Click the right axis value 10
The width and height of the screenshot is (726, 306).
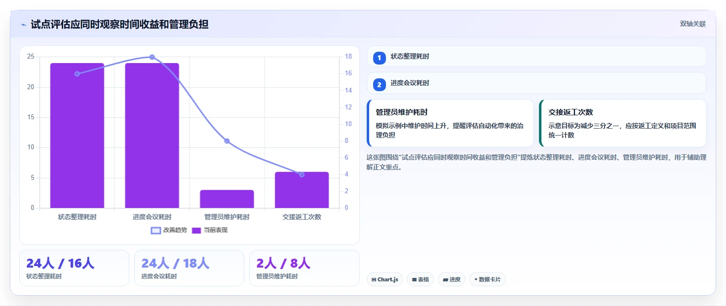coord(348,124)
